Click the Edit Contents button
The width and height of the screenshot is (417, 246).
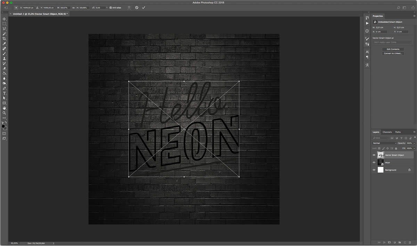click(x=393, y=49)
